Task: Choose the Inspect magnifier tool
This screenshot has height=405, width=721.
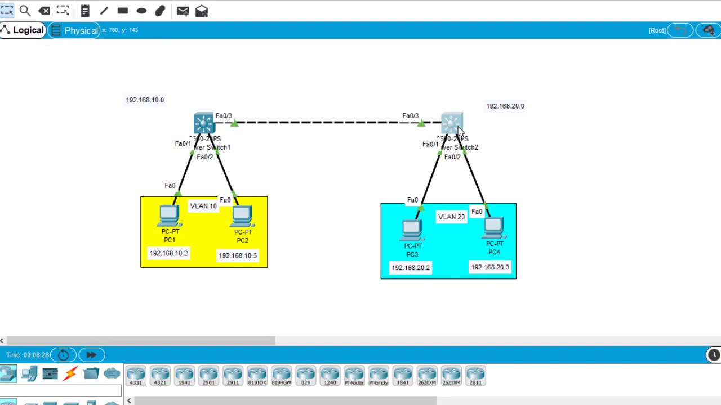Action: coord(25,11)
